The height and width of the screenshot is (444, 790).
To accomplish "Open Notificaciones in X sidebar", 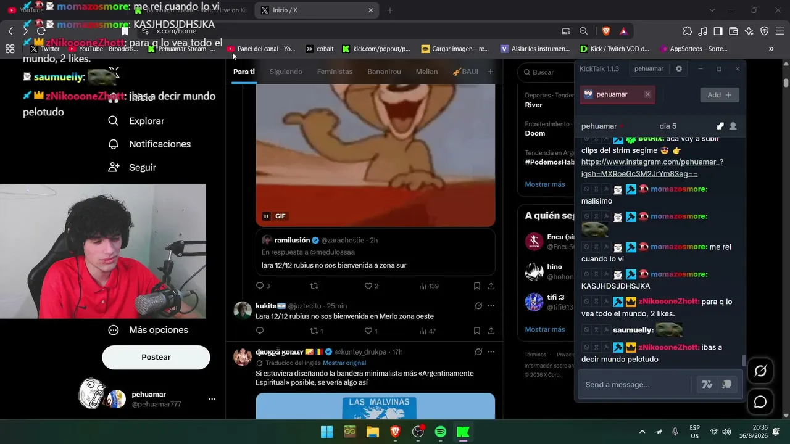I will [149, 144].
